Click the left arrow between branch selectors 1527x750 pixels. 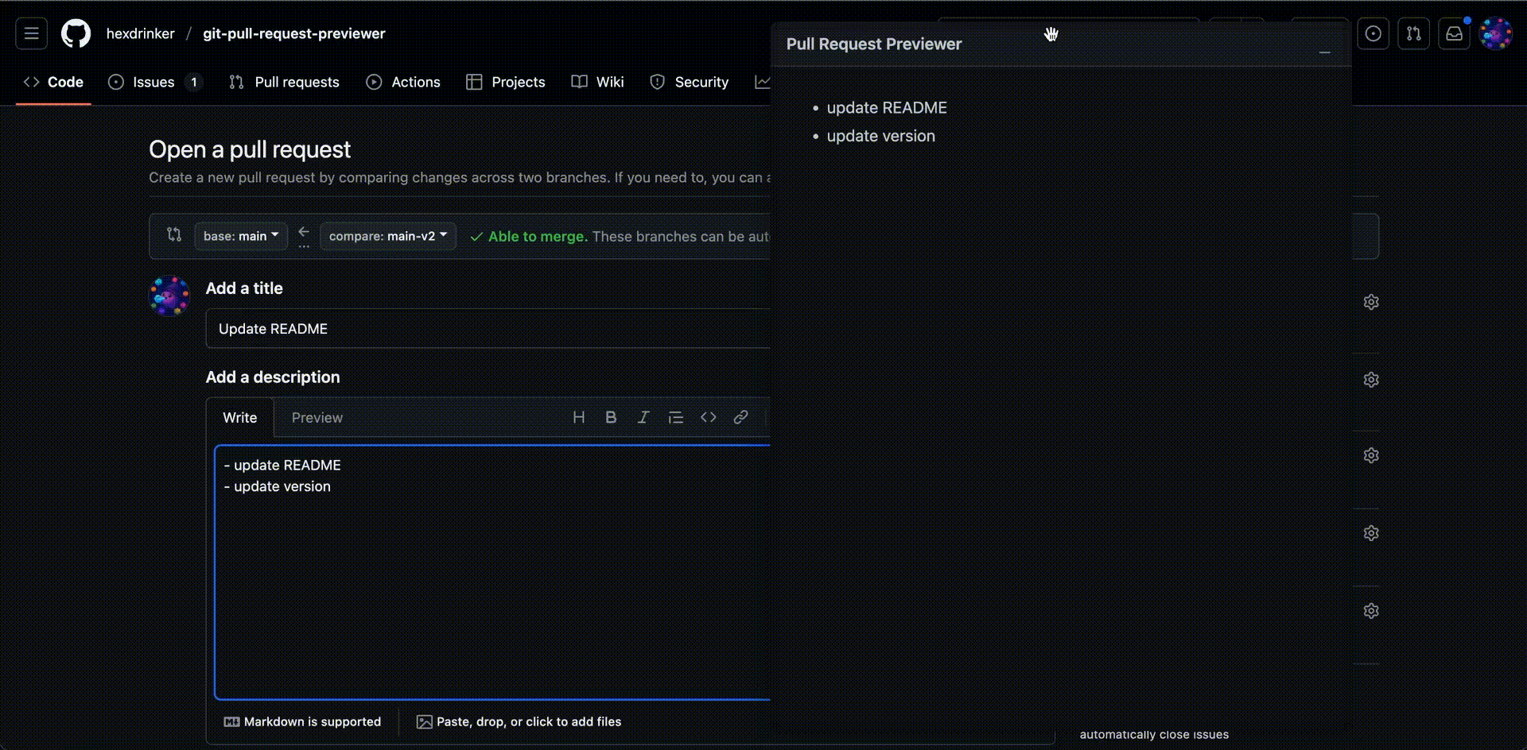304,232
